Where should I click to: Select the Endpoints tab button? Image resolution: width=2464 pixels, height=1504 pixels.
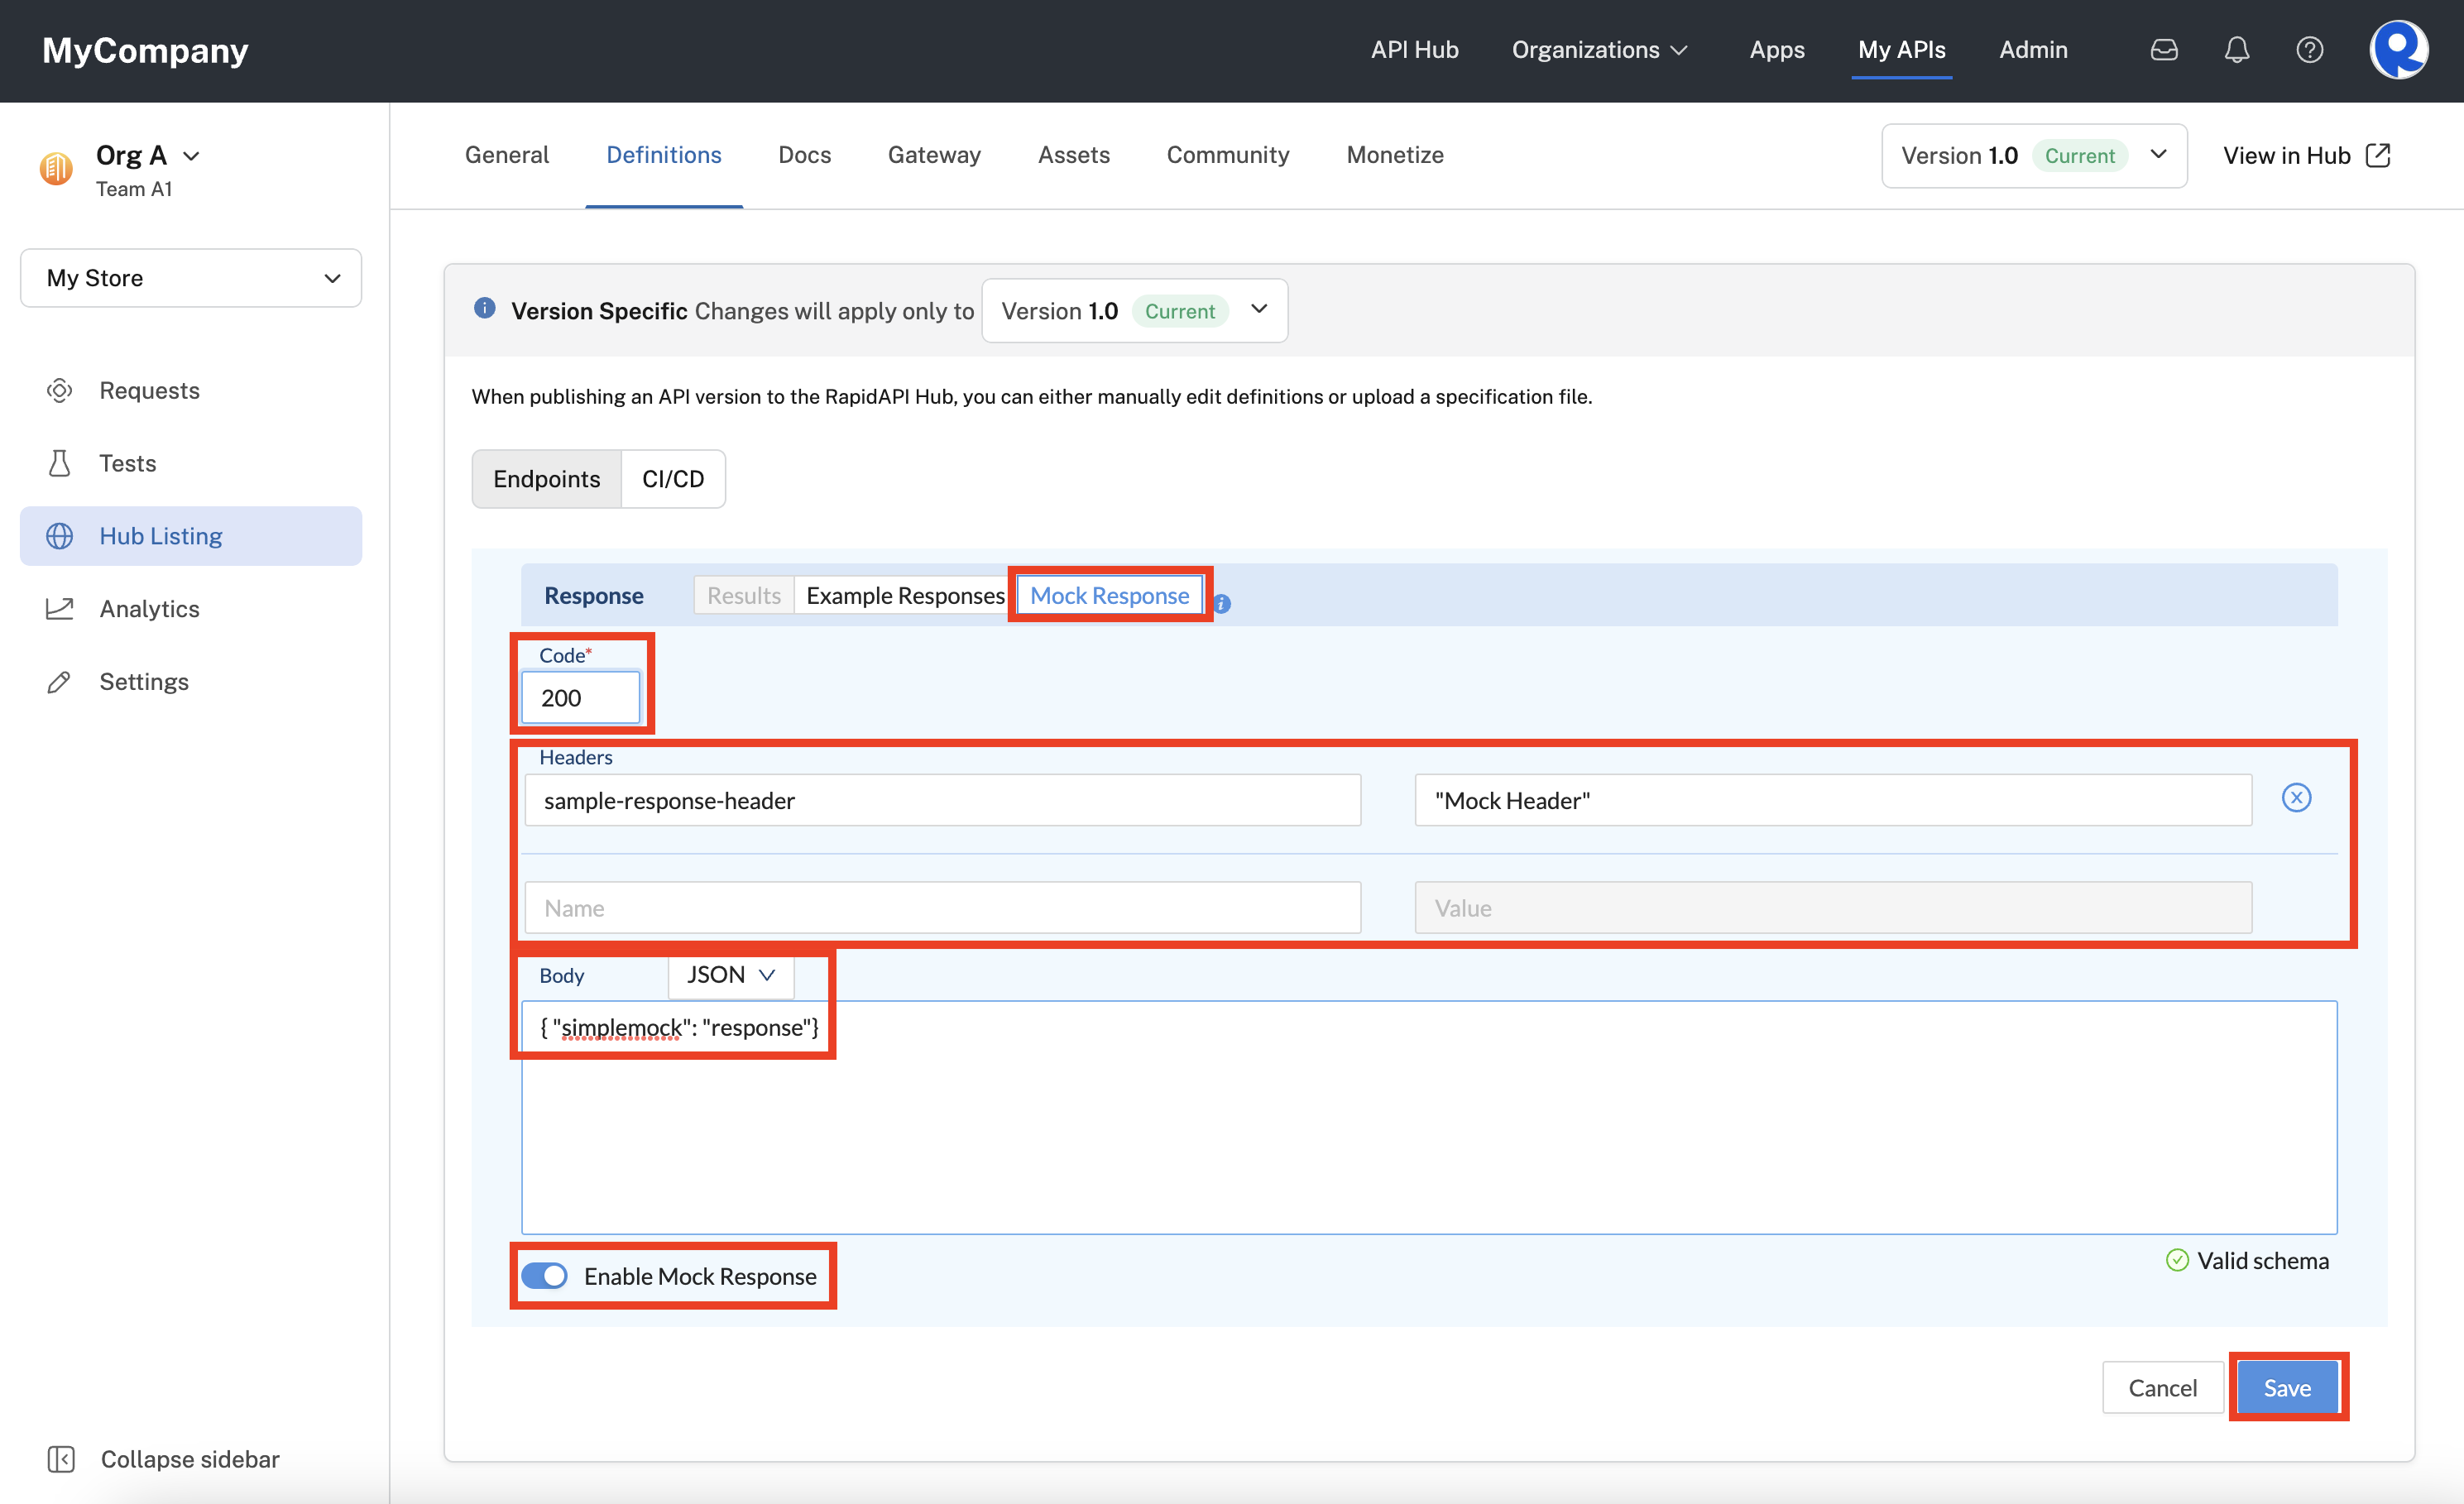coord(547,479)
